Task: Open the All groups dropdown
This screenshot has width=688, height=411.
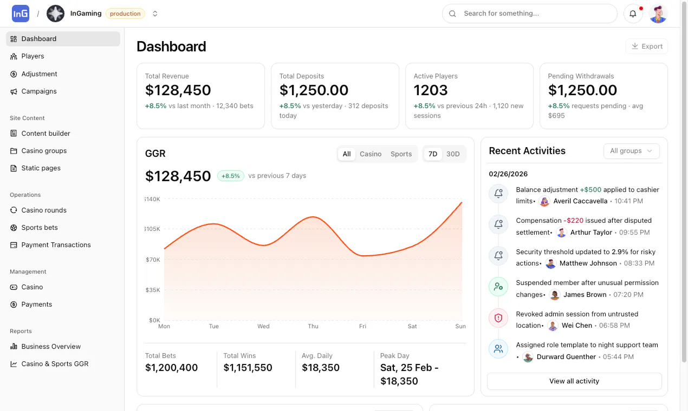Action: pyautogui.click(x=632, y=151)
